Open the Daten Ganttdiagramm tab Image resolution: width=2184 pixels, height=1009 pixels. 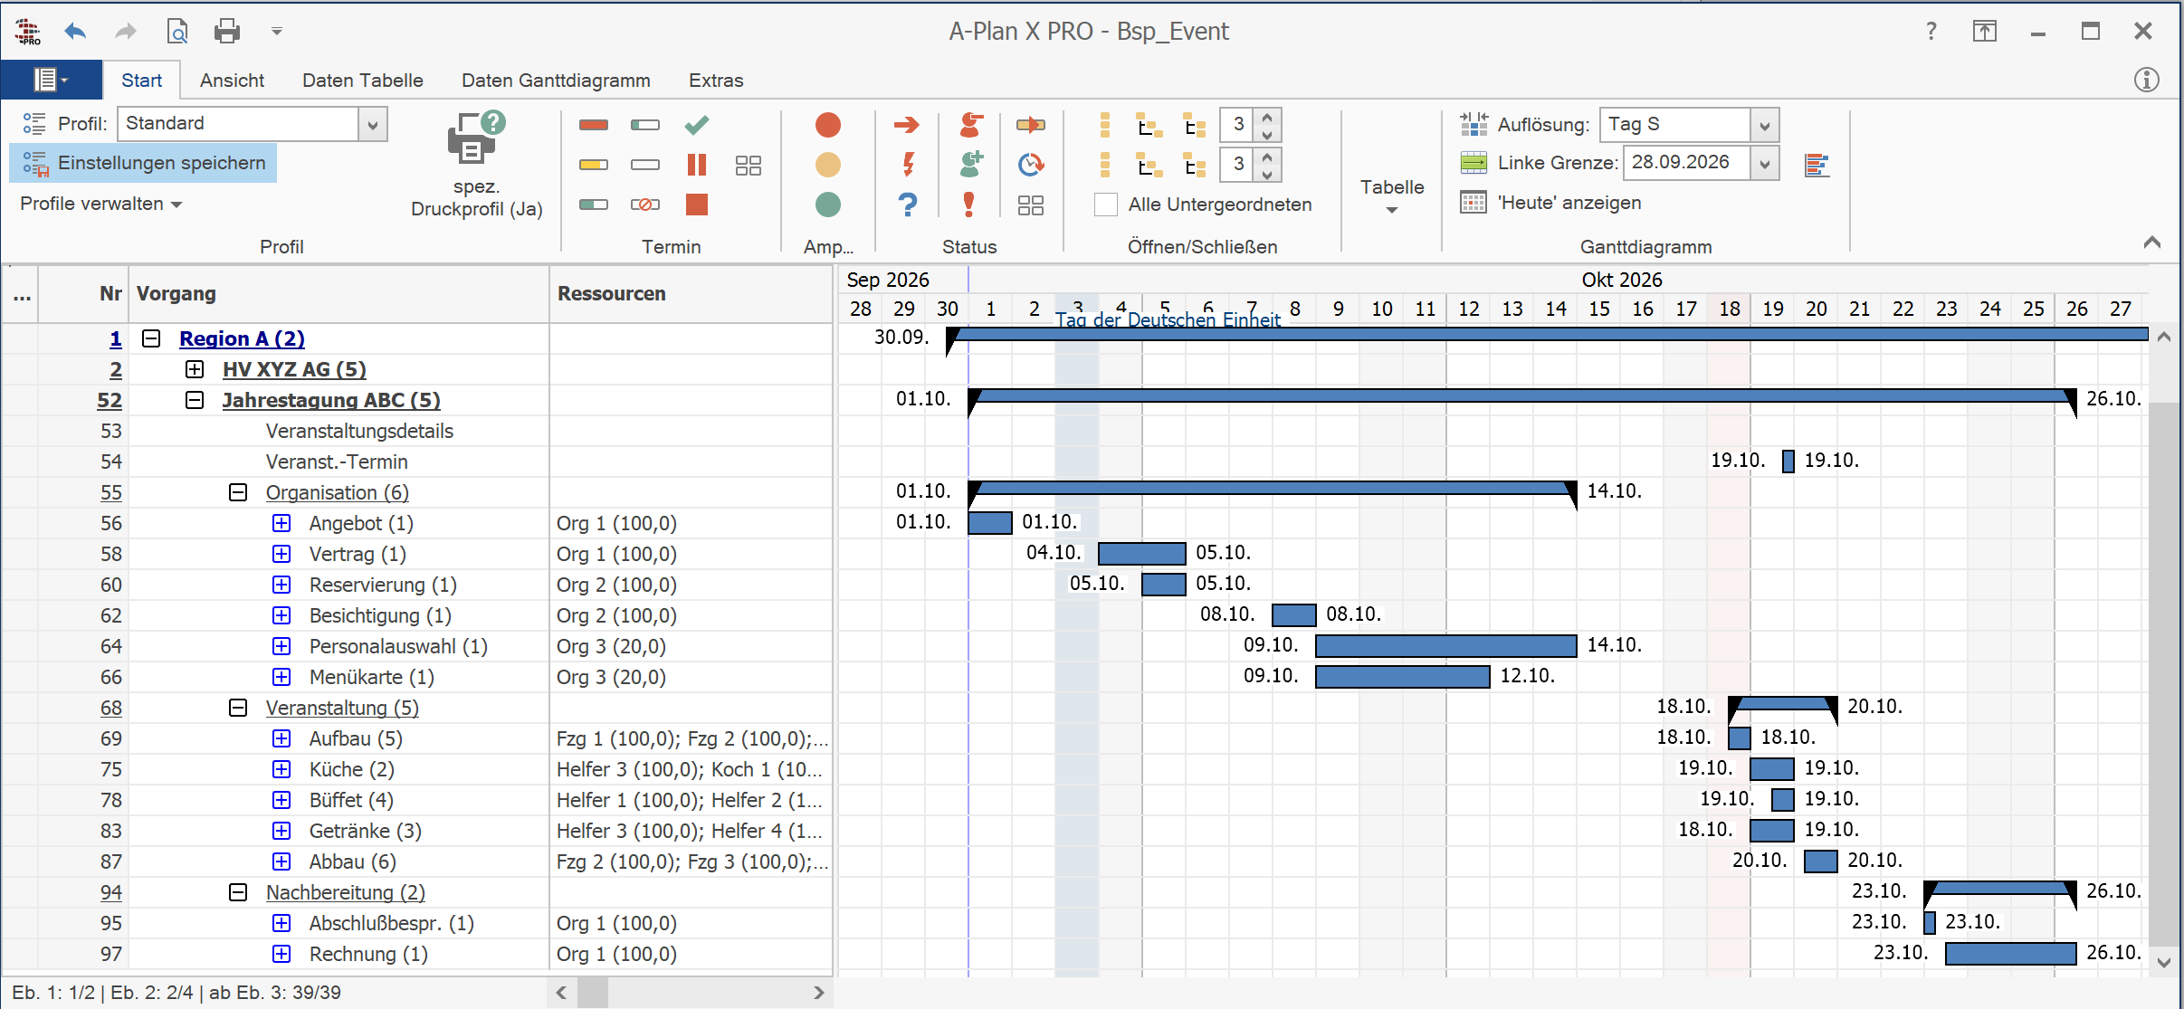click(556, 81)
